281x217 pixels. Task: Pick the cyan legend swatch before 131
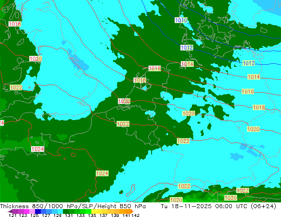[60, 212]
